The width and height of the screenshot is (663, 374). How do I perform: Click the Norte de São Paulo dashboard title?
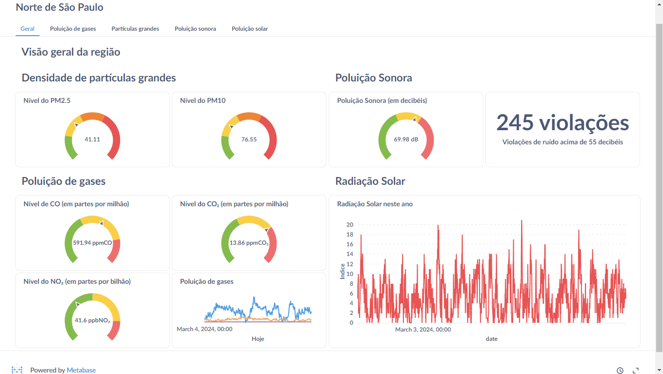[60, 7]
